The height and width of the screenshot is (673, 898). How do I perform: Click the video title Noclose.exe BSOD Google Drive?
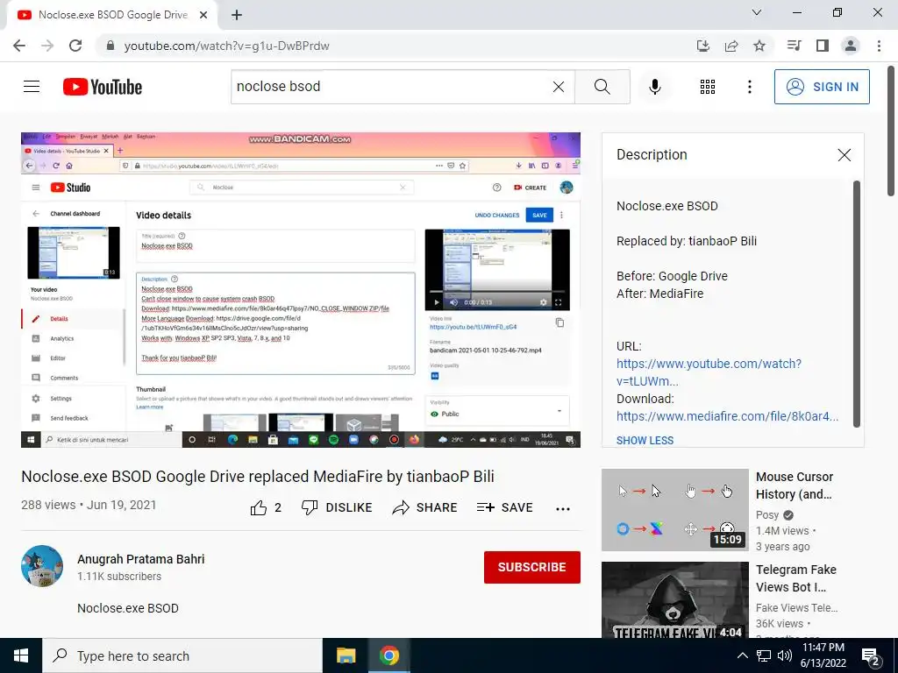point(258,477)
